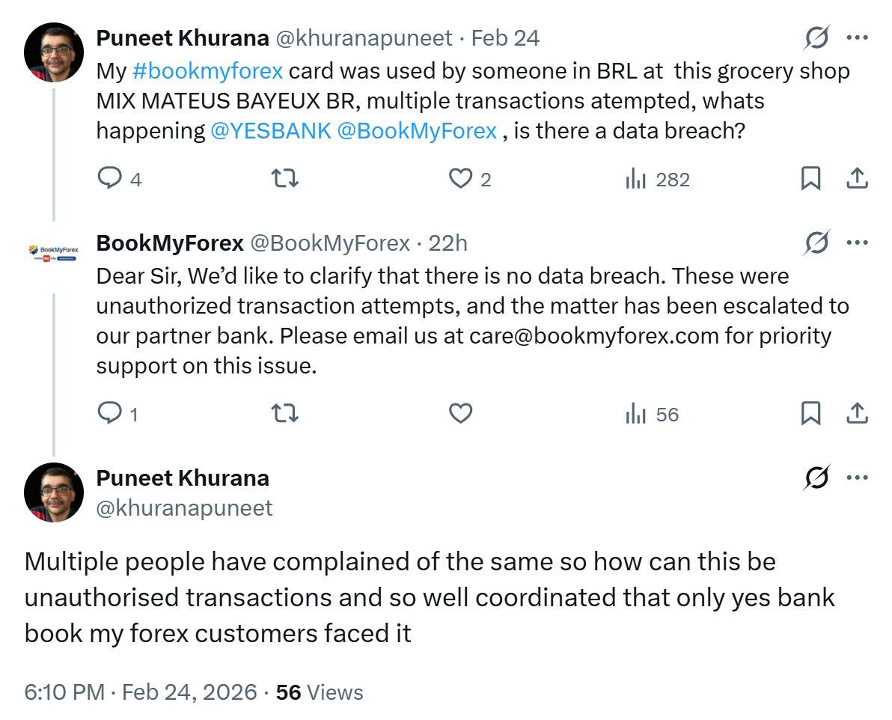The image size is (892, 720).
Task: Open Puneet Khurana's profile picture
Action: pos(53,52)
